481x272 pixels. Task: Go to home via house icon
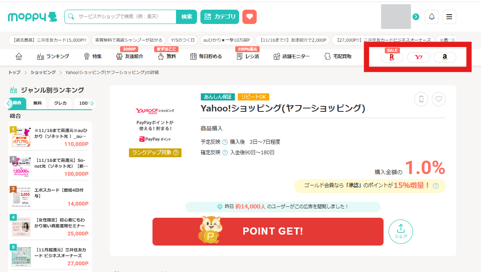point(19,56)
